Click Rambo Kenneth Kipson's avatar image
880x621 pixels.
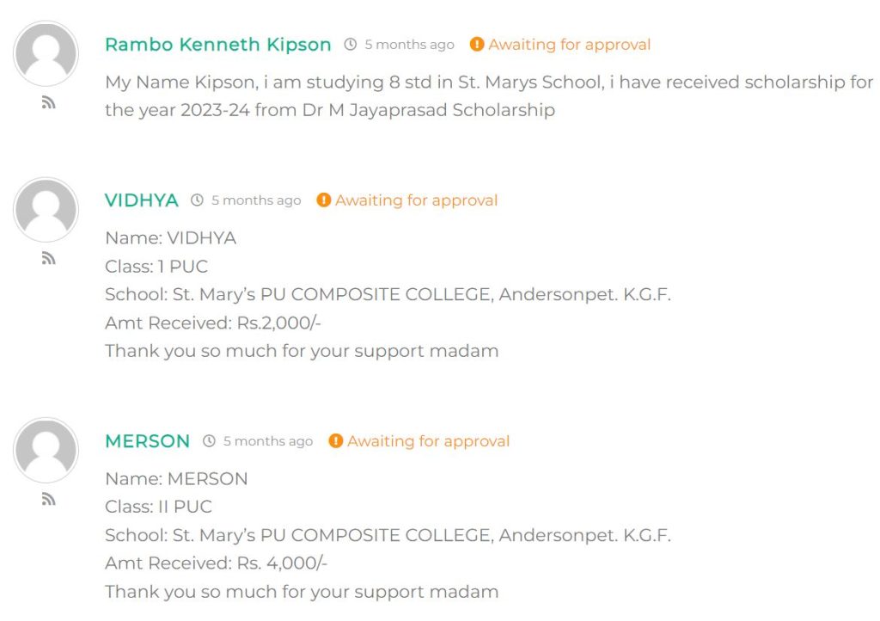[46, 53]
